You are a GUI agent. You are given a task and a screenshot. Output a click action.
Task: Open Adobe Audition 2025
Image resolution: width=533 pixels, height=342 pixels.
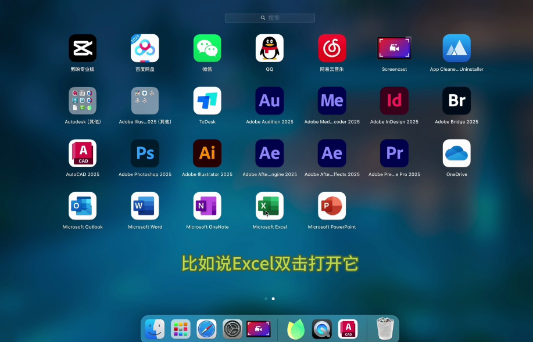pos(270,101)
